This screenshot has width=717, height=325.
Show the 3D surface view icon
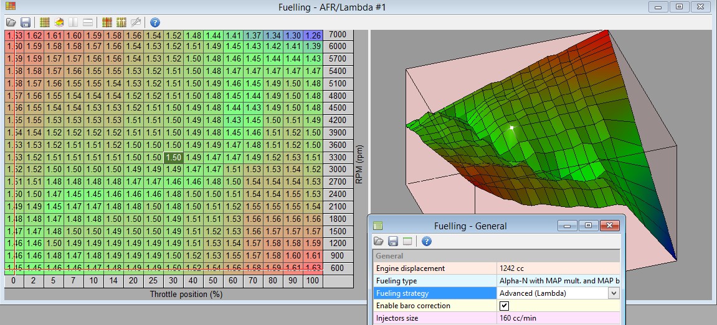(x=59, y=22)
